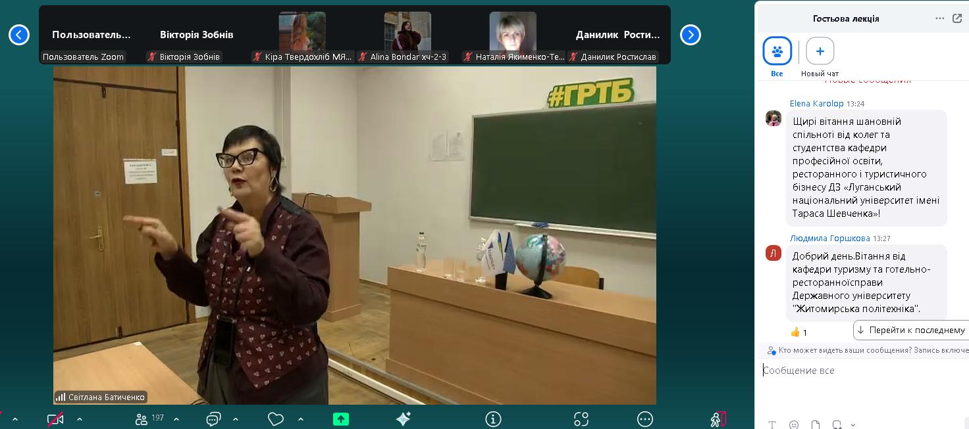Click Elena Karolop's avatar in chat

point(773,118)
